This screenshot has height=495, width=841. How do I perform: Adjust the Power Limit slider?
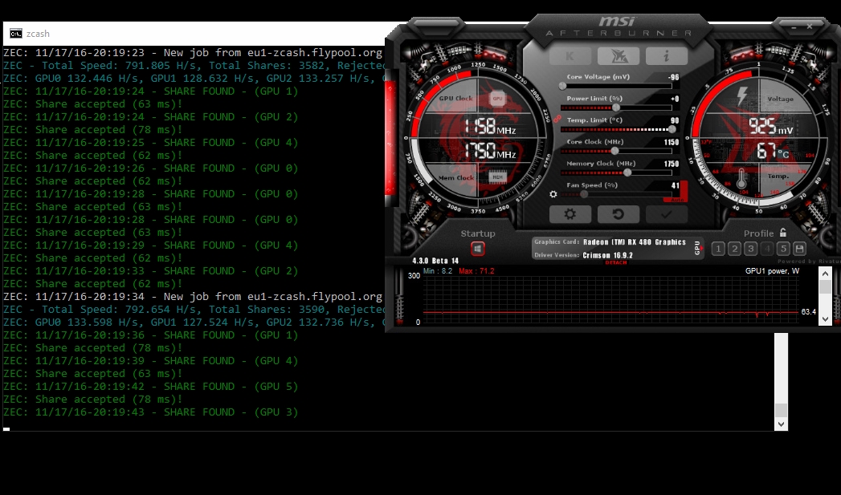pyautogui.click(x=616, y=108)
